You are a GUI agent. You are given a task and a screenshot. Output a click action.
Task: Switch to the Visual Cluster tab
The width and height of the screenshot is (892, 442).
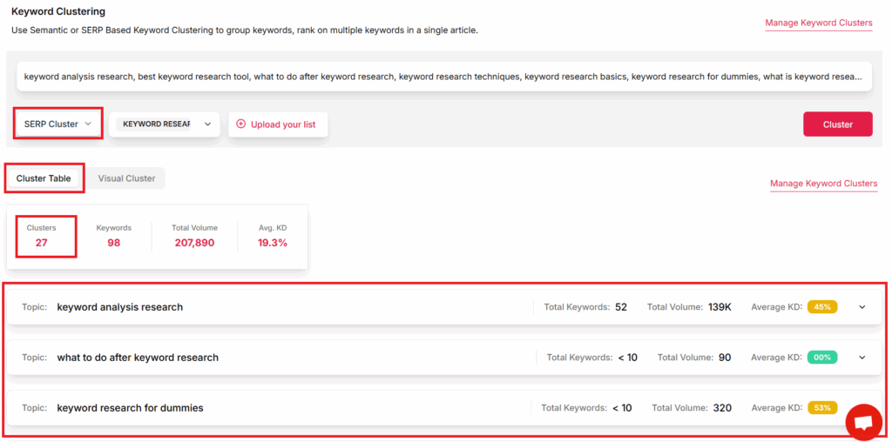click(126, 178)
